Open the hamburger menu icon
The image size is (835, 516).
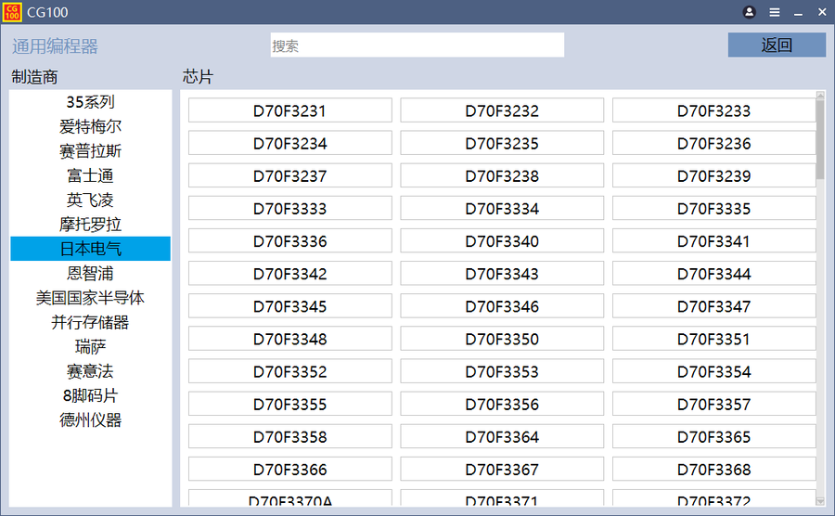click(774, 12)
